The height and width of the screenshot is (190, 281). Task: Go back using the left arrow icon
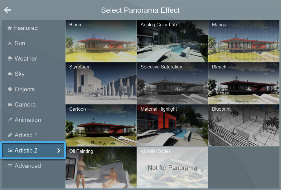click(7, 10)
